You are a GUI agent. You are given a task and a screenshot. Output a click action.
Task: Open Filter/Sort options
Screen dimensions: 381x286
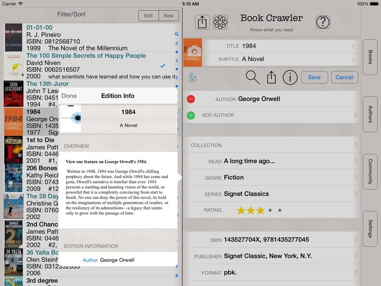71,14
